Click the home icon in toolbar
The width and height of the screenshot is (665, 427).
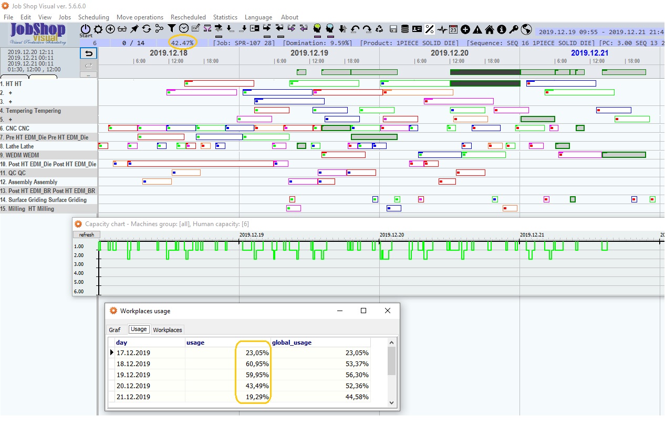[x=489, y=29]
